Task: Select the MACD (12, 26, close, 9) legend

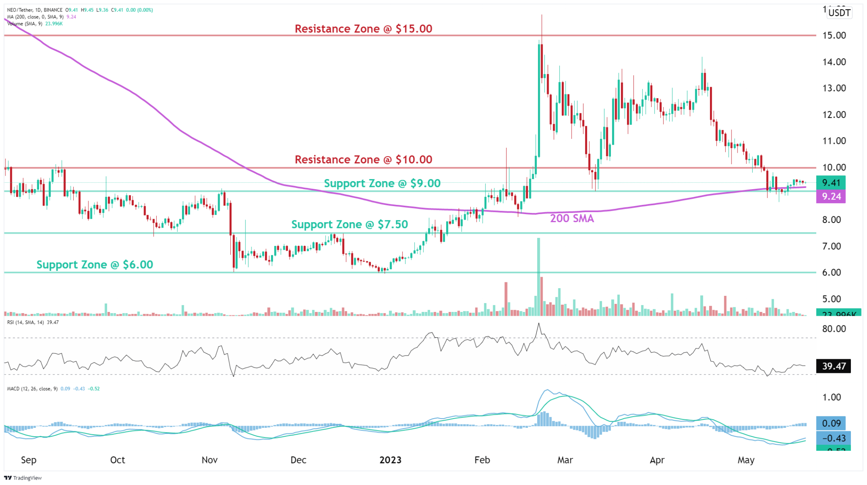Action: coord(32,389)
